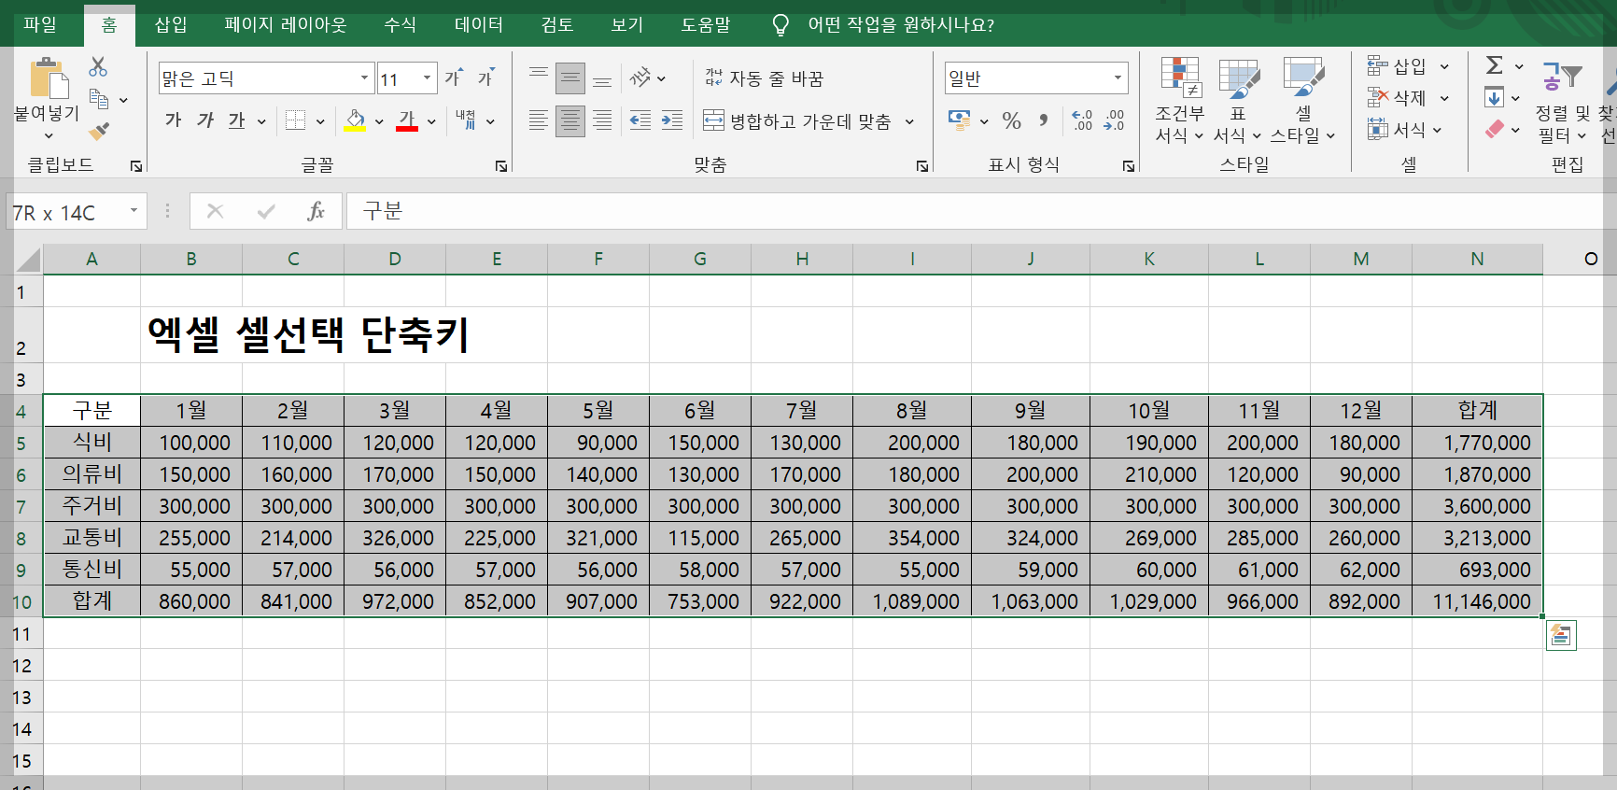Click the Copy icon
Screen dimensions: 1617x790
tap(99, 99)
